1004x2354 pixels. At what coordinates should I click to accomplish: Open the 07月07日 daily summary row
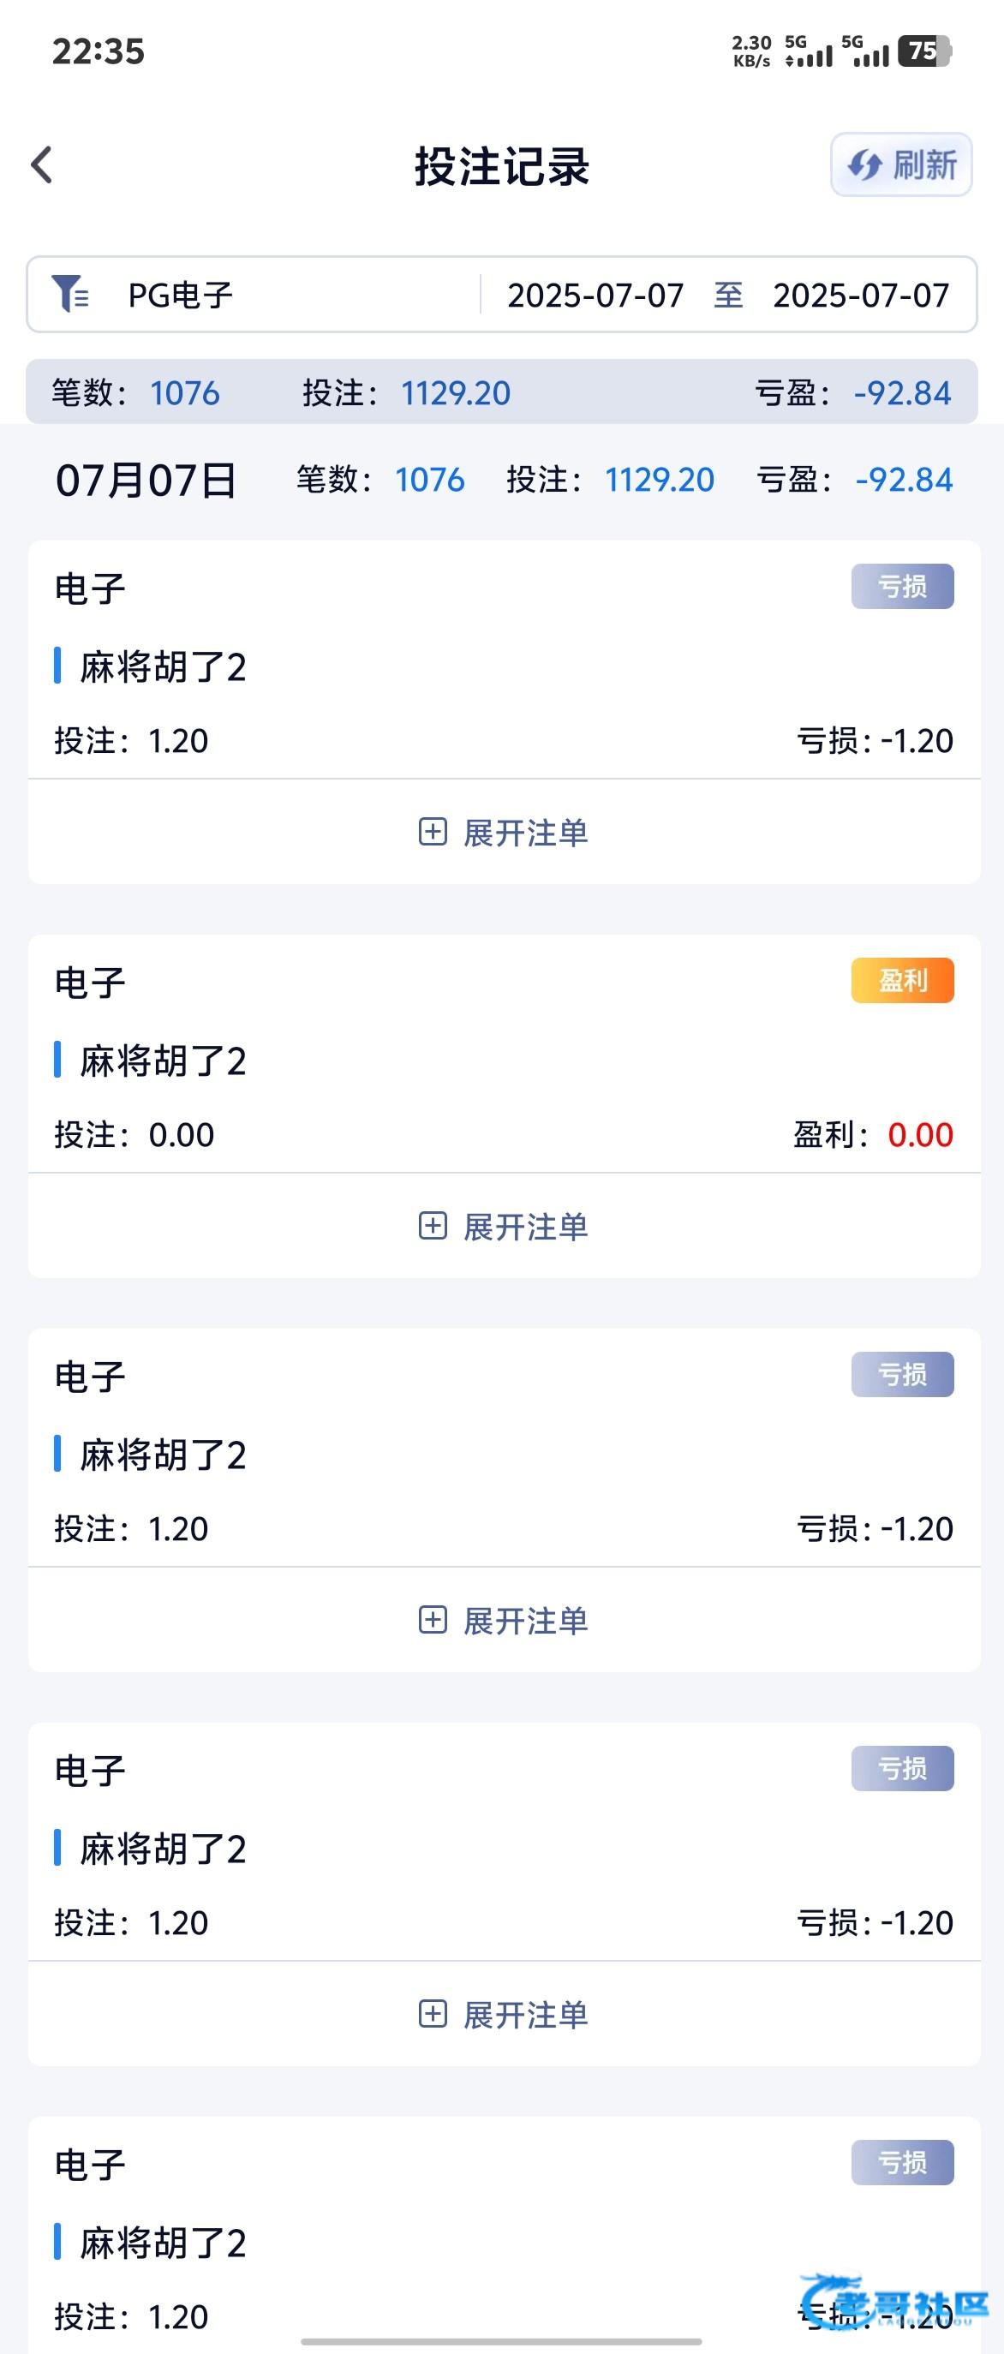coord(146,480)
